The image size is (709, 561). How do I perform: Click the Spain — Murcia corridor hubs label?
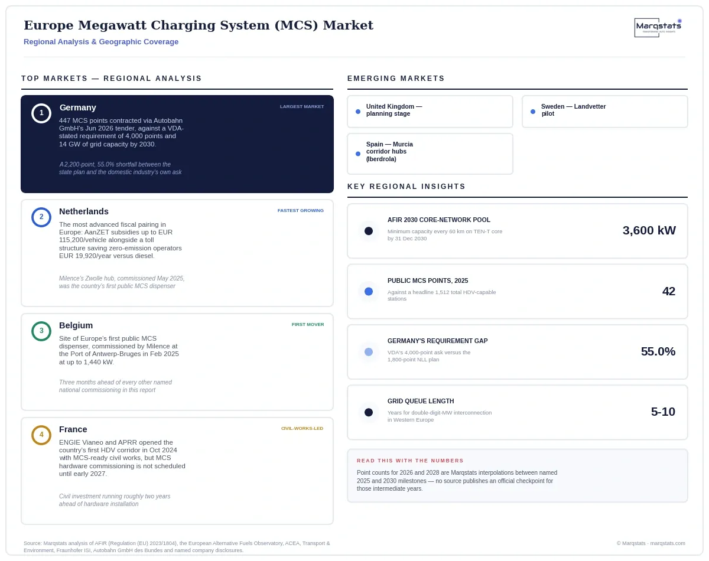pyautogui.click(x=389, y=152)
